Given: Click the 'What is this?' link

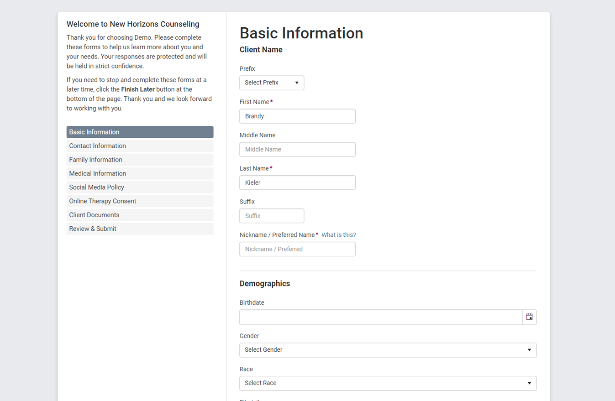Looking at the screenshot, I should pos(338,235).
